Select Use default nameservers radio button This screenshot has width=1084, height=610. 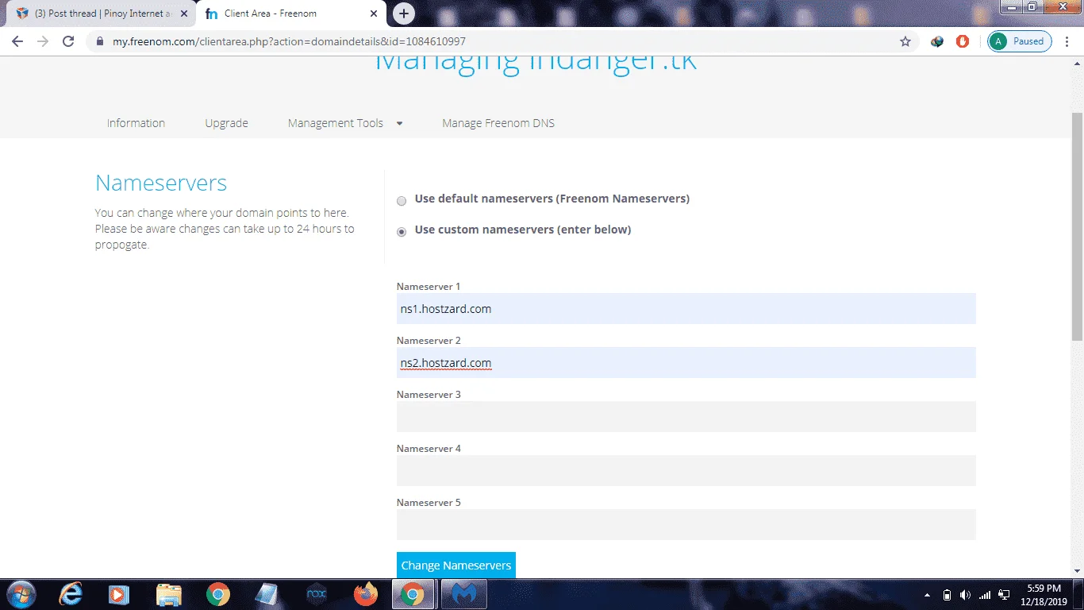click(x=402, y=201)
